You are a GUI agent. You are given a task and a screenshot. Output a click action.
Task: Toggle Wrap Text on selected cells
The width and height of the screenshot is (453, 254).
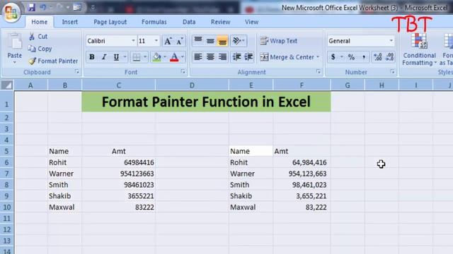tap(278, 41)
